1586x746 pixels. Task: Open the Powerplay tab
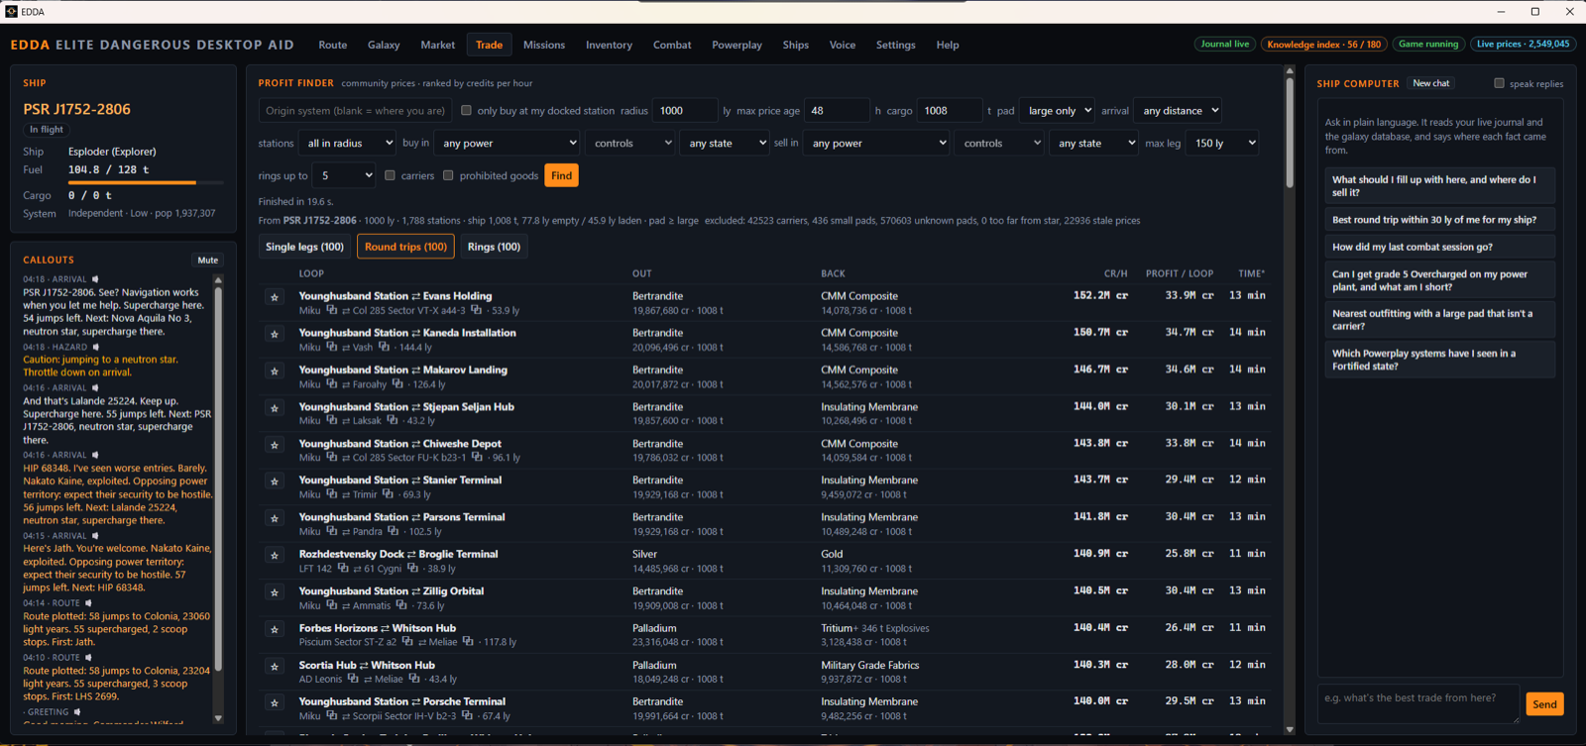pos(736,45)
